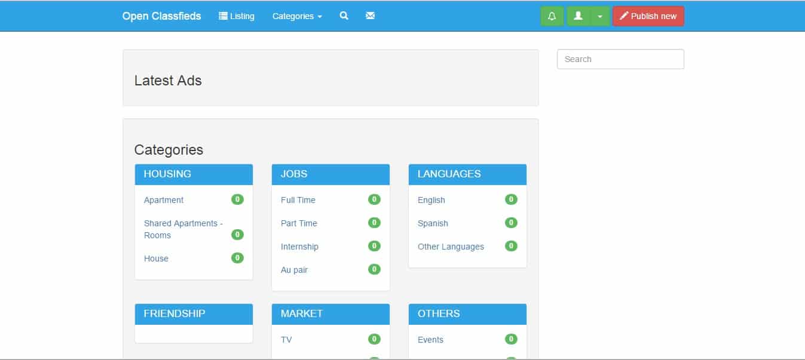The image size is (805, 360).
Task: Select the Events link under Others
Action: (x=430, y=340)
